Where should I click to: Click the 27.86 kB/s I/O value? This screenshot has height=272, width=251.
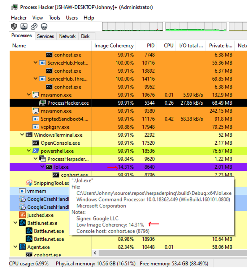click(x=192, y=103)
